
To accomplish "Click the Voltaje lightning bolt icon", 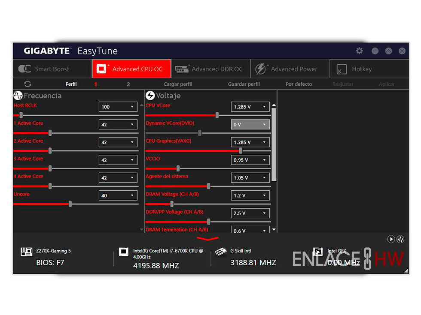I will click(x=150, y=95).
